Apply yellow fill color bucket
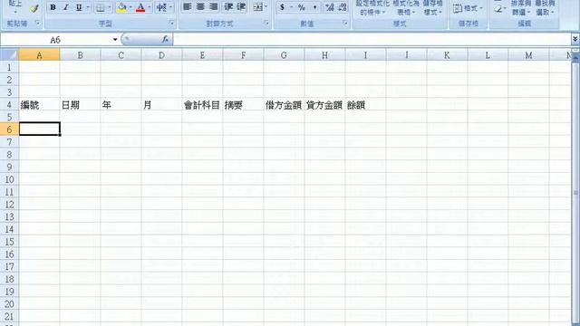Viewport: 580px width, 326px height. 121,7
